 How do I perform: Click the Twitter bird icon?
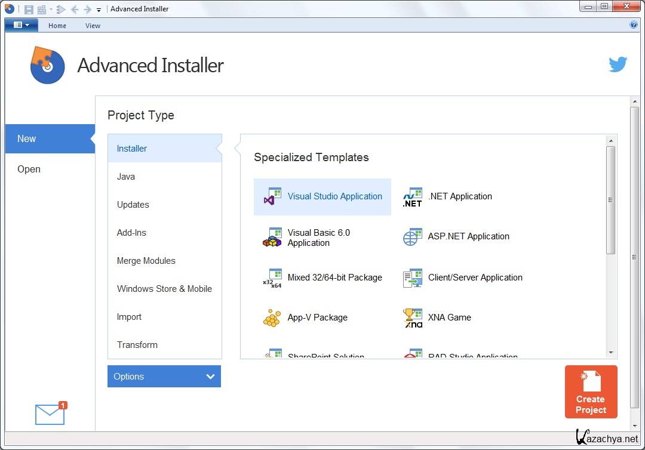click(618, 64)
